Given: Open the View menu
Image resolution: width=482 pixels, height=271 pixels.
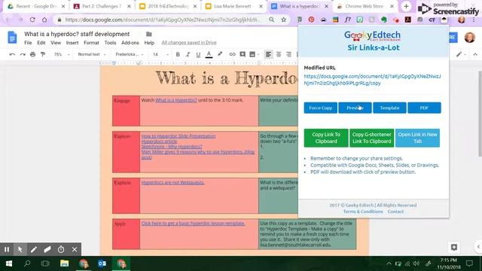Looking at the screenshot, I should click(56, 43).
